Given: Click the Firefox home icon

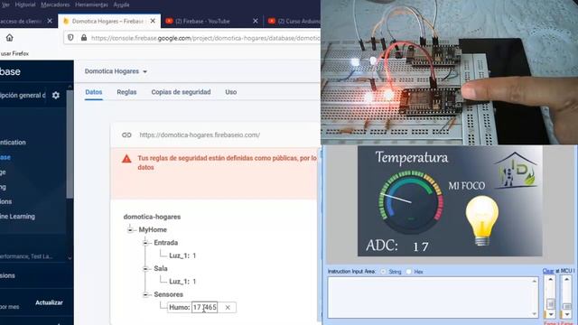Looking at the screenshot, I should [9, 38].
